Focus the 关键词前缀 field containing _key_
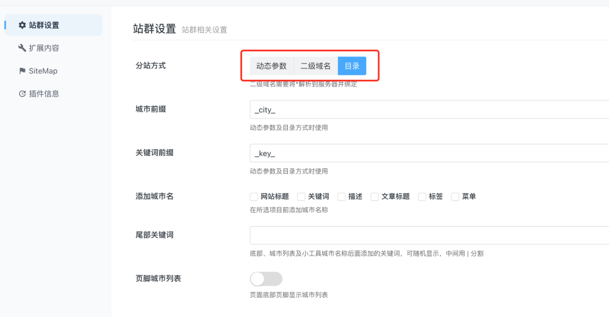The width and height of the screenshot is (609, 317). click(428, 153)
